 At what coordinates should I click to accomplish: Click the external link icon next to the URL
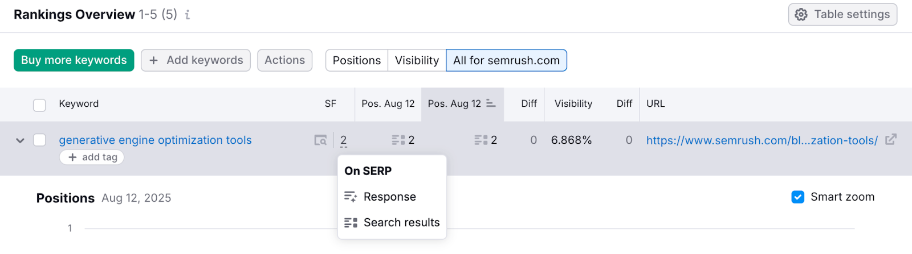(890, 139)
